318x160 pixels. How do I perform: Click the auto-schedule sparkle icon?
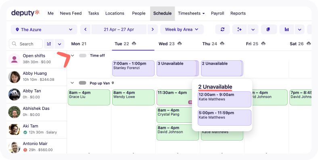click(239, 29)
